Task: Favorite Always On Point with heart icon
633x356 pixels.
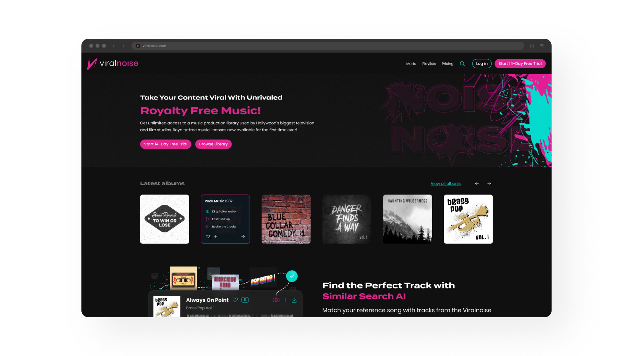Action: click(235, 300)
